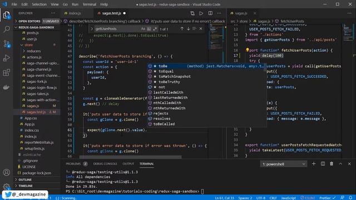Viewport: 356px width, 200px height.
Task: Open sagas-fork.js in the file tree
Action: coord(37,82)
